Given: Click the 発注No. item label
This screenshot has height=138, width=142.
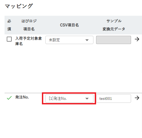Looking at the screenshot, I should click(22, 97).
